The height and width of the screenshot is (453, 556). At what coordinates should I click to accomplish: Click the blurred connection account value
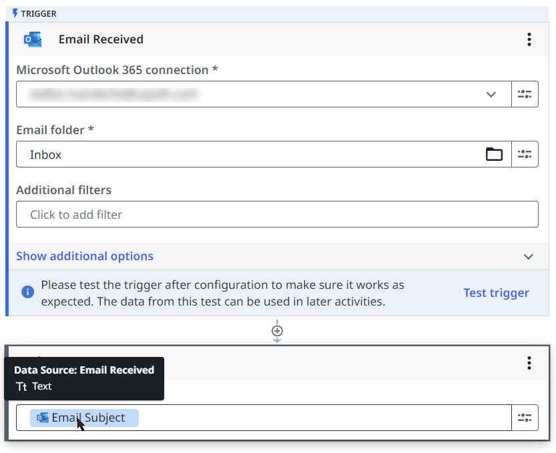coord(113,94)
